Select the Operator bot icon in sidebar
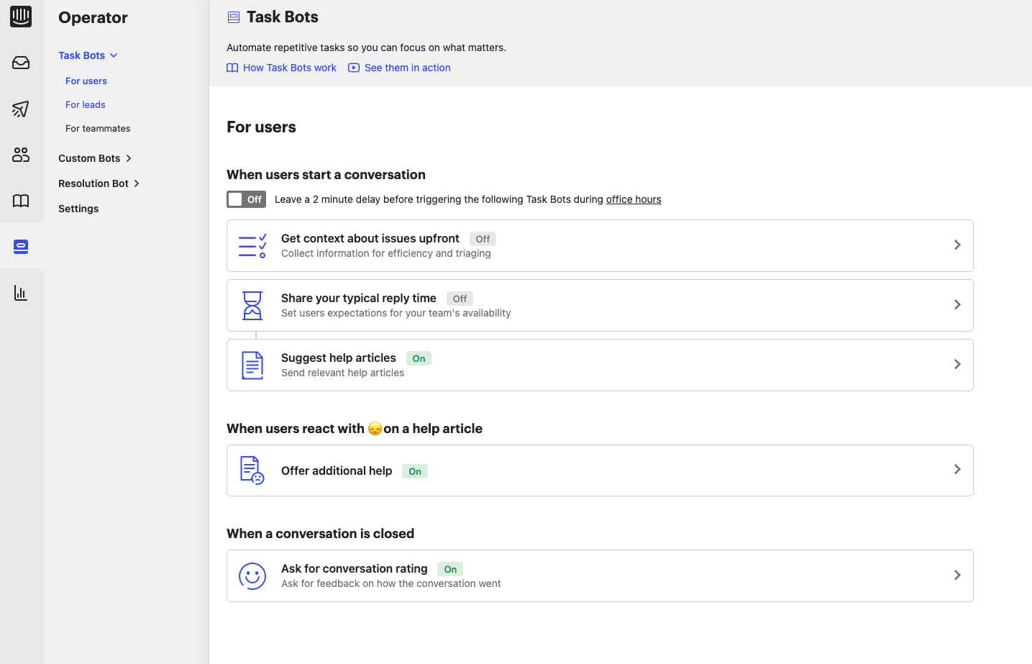This screenshot has width=1032, height=664. [x=21, y=247]
